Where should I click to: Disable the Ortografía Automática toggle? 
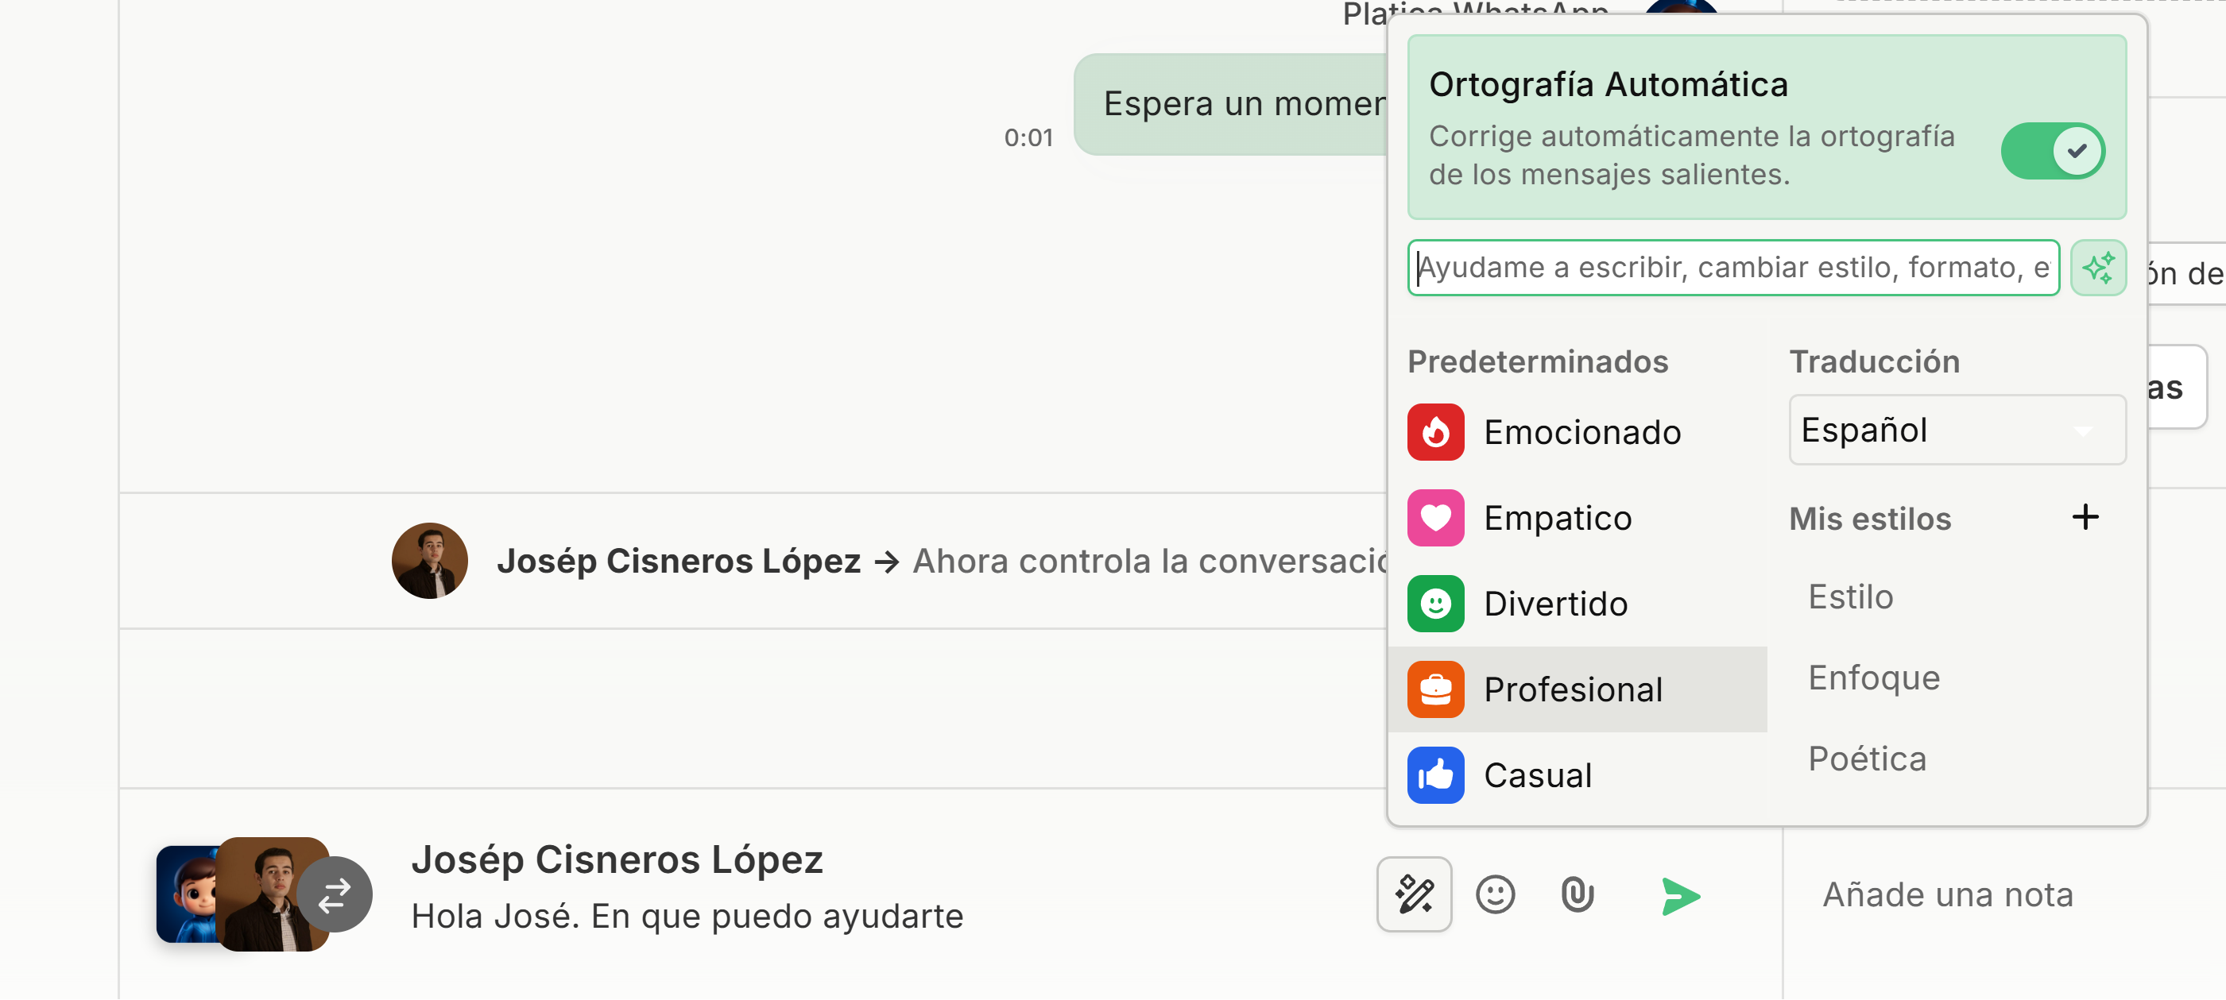point(2054,150)
